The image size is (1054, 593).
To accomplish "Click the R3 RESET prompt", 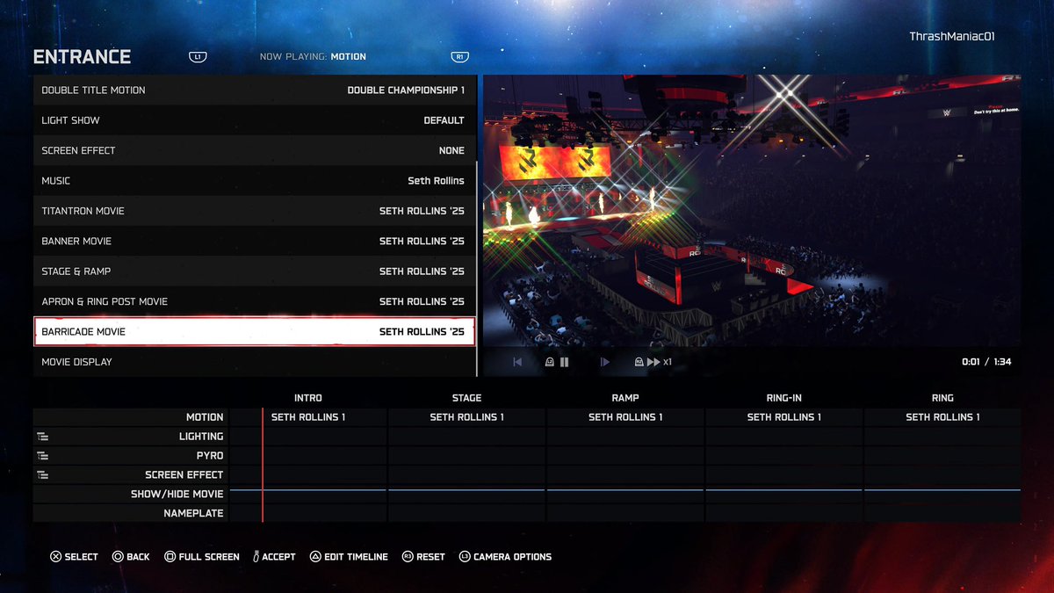I will point(423,557).
